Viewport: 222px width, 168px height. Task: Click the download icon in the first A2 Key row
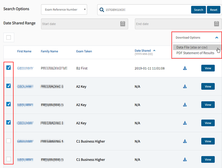tap(185, 86)
